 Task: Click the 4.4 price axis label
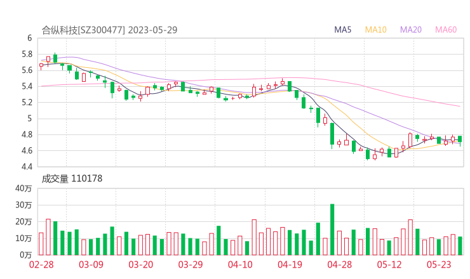(x=27, y=166)
